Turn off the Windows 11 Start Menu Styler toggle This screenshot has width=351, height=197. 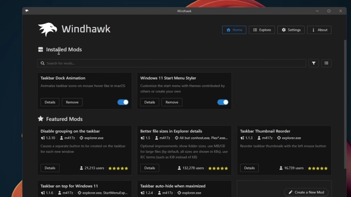click(223, 102)
